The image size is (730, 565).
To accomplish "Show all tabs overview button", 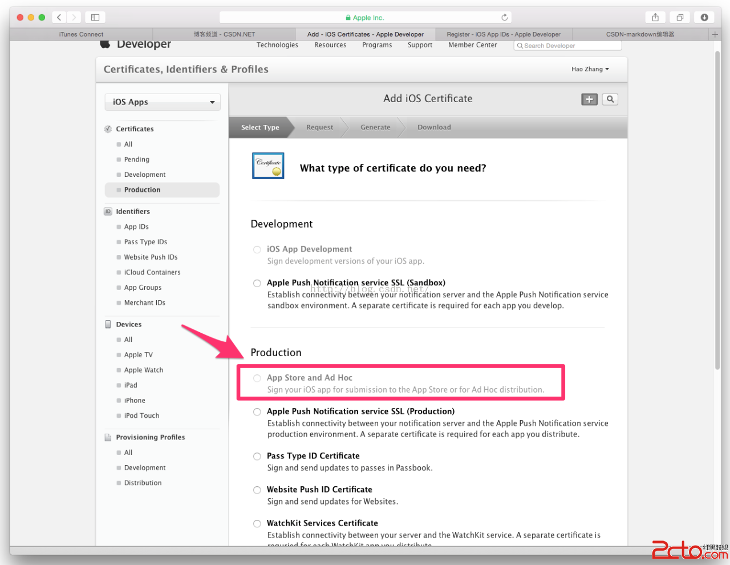I will (x=680, y=17).
